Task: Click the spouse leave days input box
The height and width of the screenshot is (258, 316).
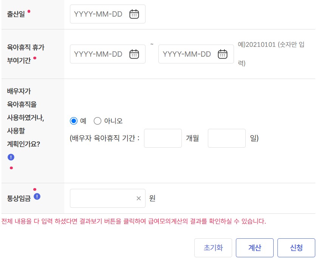Action: [227, 138]
